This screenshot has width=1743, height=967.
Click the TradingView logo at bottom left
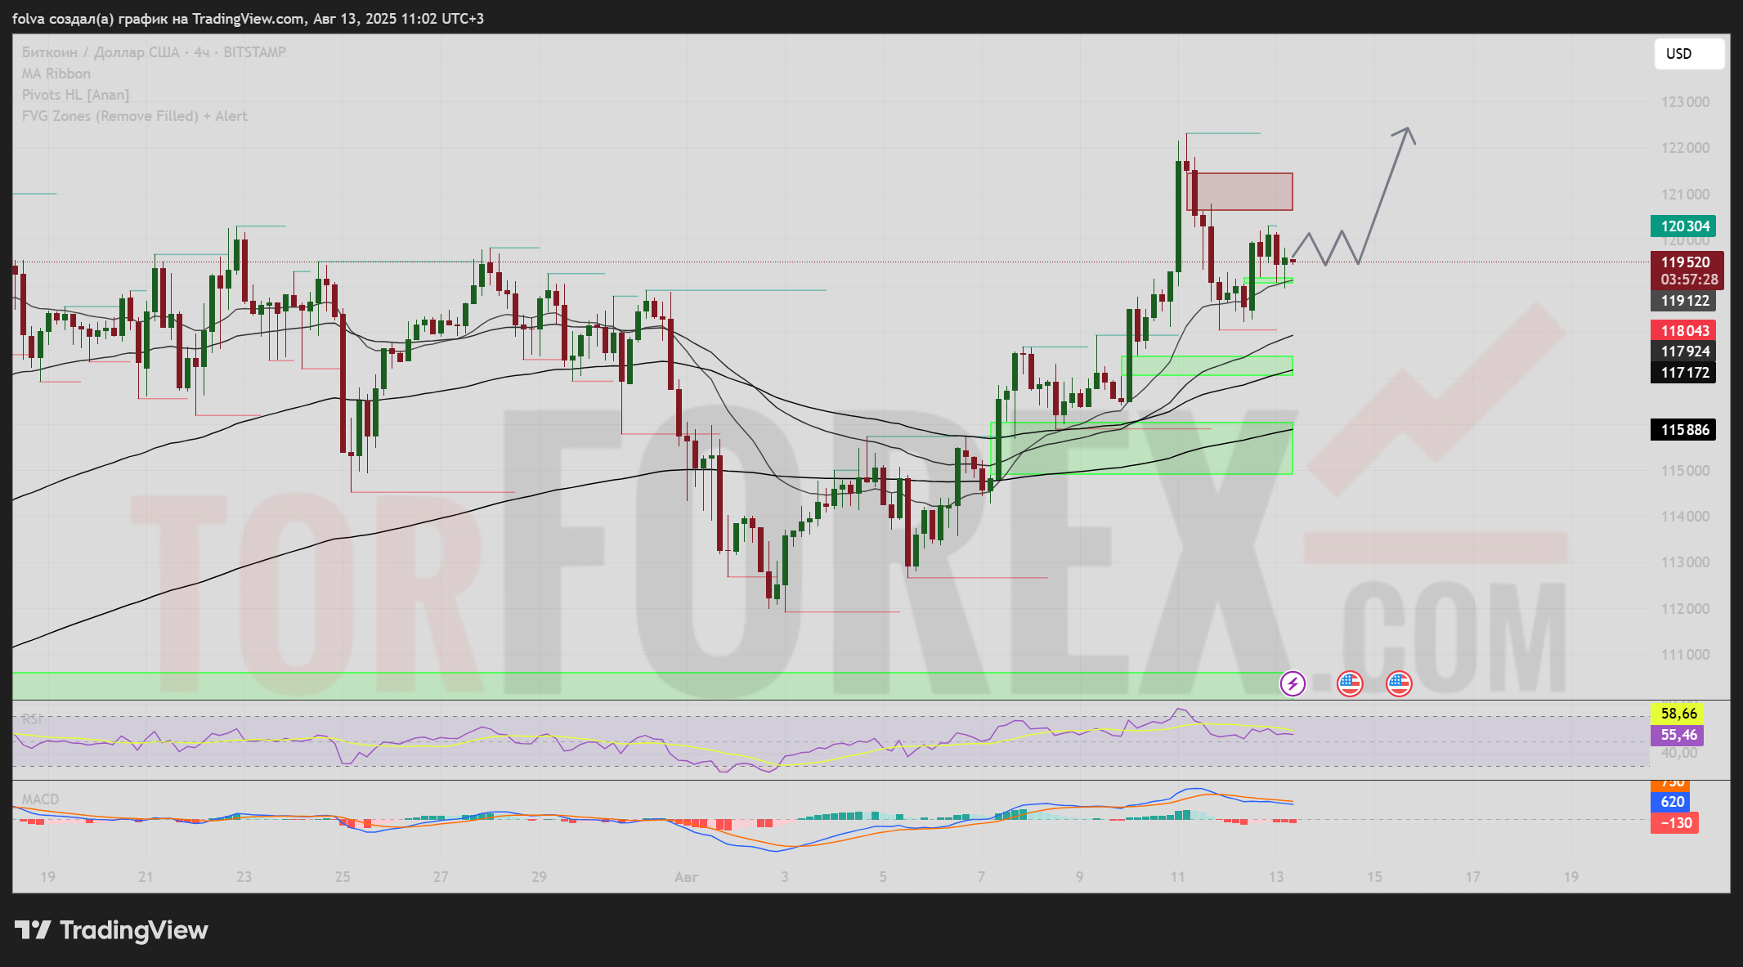coord(112,930)
